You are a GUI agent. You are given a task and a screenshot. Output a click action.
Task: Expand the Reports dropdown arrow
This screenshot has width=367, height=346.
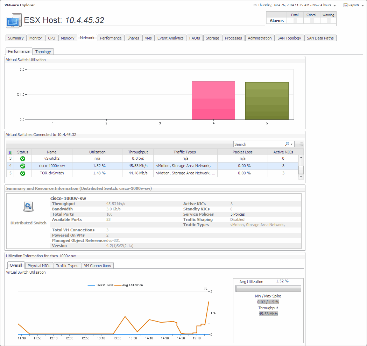(362, 6)
